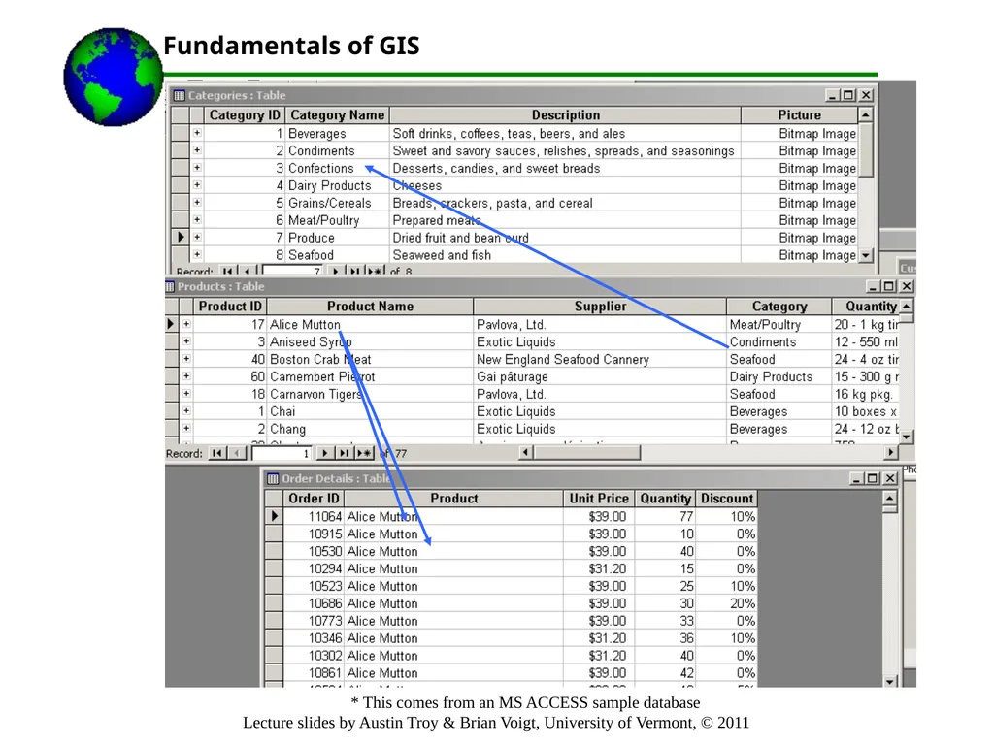The height and width of the screenshot is (745, 994).
Task: Select the Discount column header
Action: point(727,499)
